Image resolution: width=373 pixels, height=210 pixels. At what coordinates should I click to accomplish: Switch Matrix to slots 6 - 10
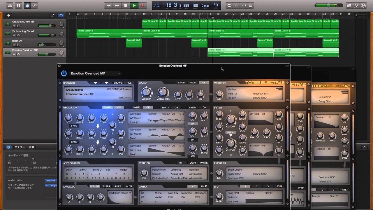tap(204, 186)
